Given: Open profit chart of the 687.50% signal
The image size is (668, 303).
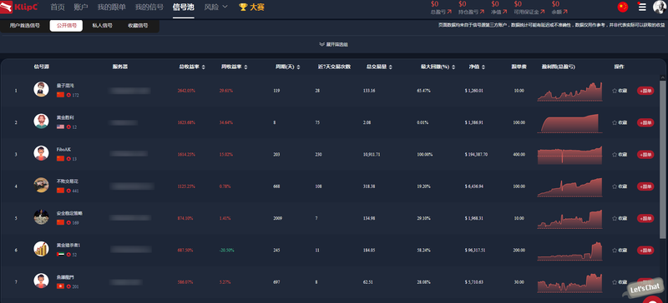Looking at the screenshot, I should coord(570,251).
